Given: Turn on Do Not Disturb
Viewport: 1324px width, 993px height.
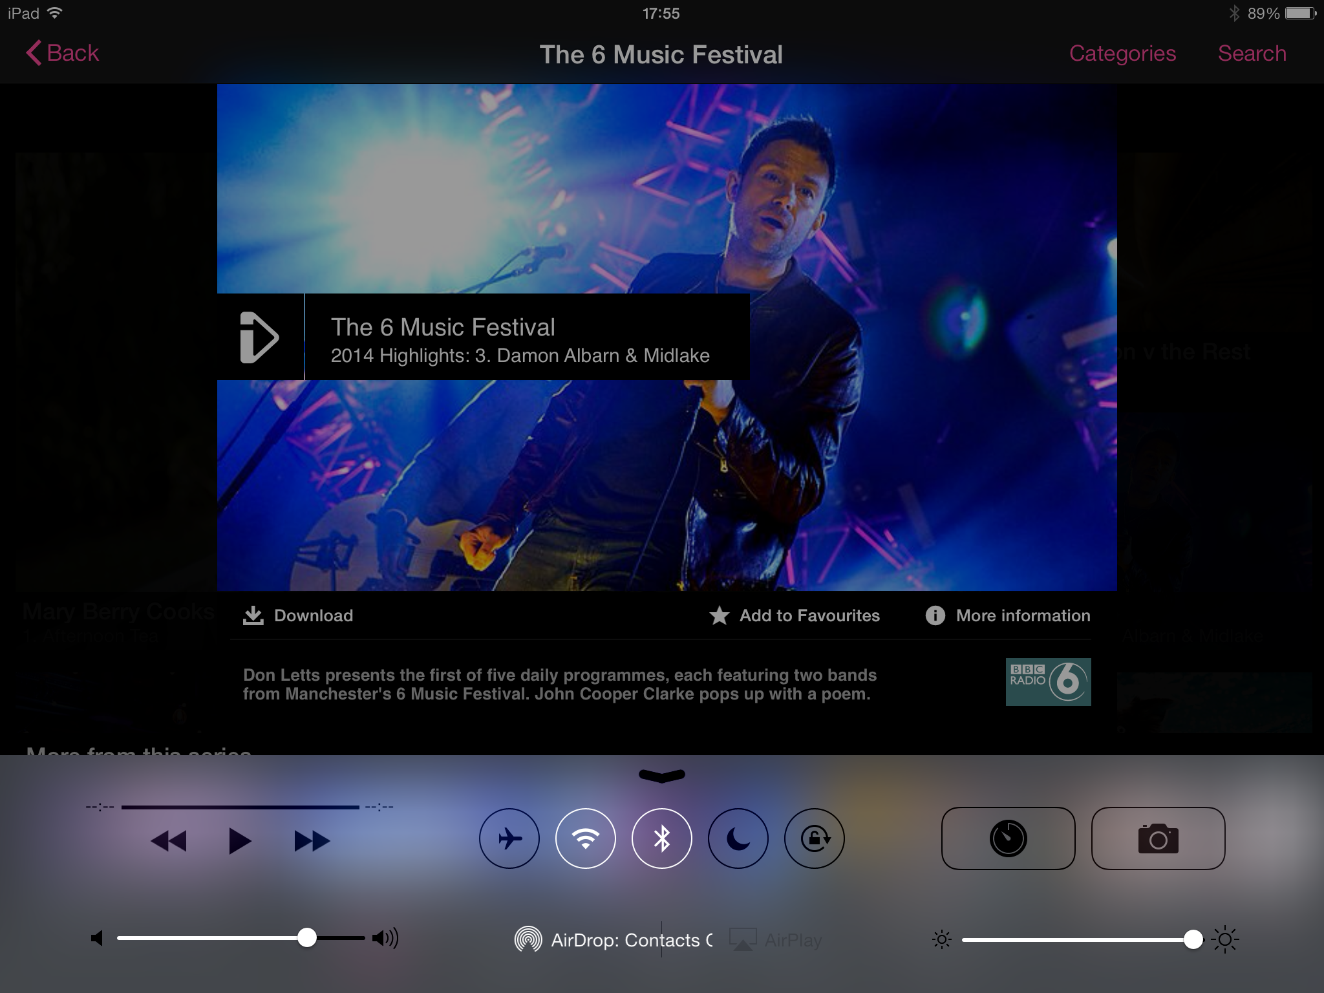Looking at the screenshot, I should pyautogui.click(x=738, y=838).
